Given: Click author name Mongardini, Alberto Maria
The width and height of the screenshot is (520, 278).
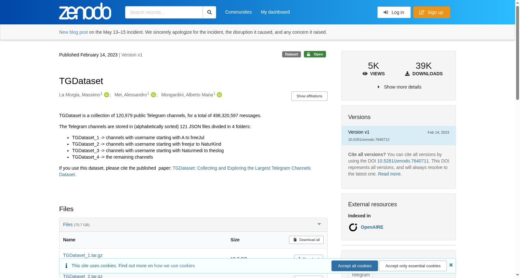Looking at the screenshot, I should pyautogui.click(x=187, y=95).
